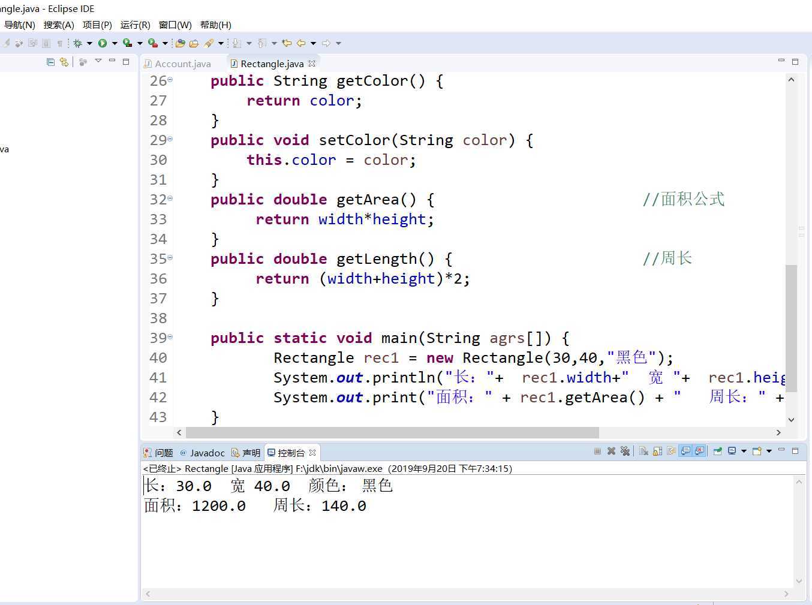Open the Javadoc tab
This screenshot has height=605, width=812.
pyautogui.click(x=202, y=453)
